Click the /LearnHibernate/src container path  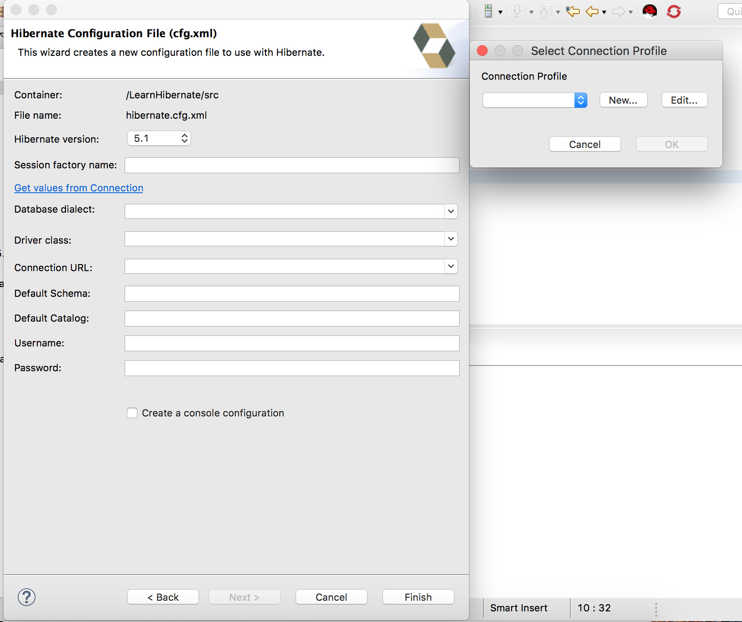(172, 95)
